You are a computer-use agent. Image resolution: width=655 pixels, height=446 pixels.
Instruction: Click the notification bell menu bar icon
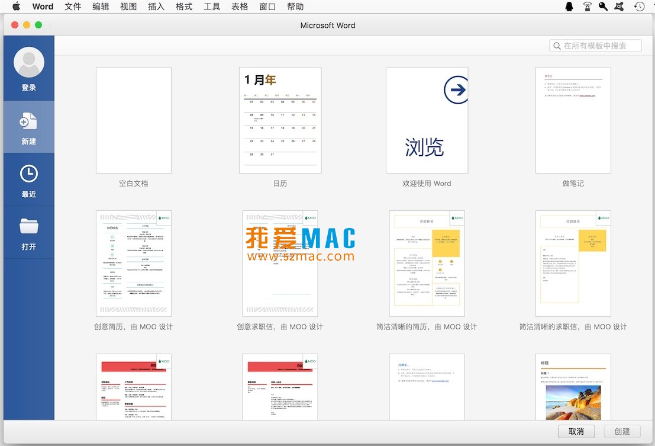click(x=569, y=7)
